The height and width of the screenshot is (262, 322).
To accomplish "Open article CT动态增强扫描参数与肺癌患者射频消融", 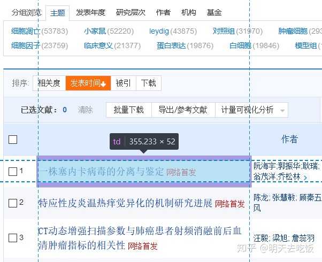I will [140, 238].
